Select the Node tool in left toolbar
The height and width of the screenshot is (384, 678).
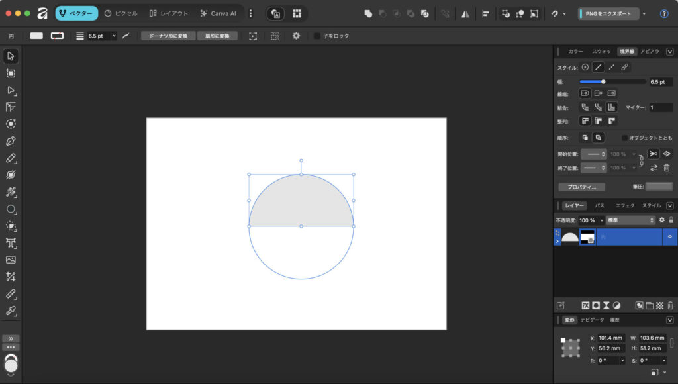coord(11,90)
